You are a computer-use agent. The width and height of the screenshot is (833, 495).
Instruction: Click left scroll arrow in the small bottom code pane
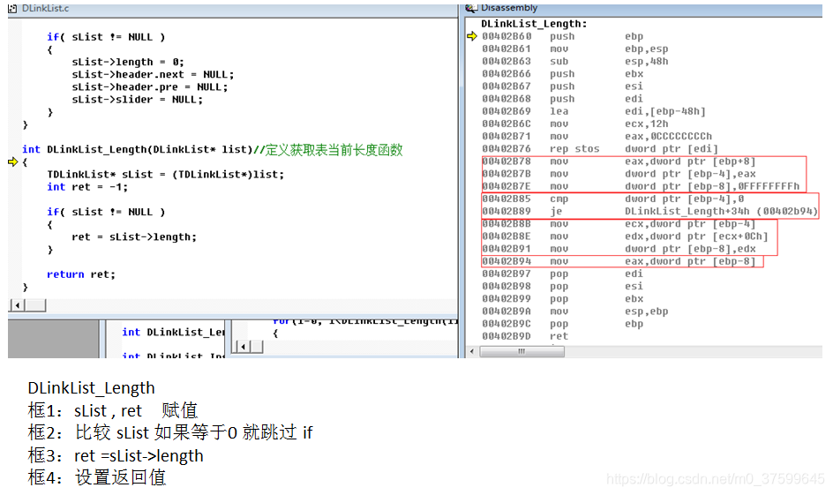pyautogui.click(x=243, y=347)
